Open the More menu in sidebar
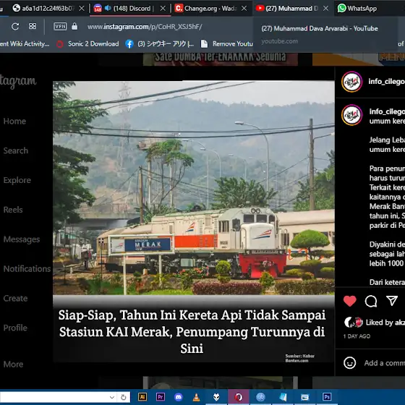 pyautogui.click(x=14, y=364)
